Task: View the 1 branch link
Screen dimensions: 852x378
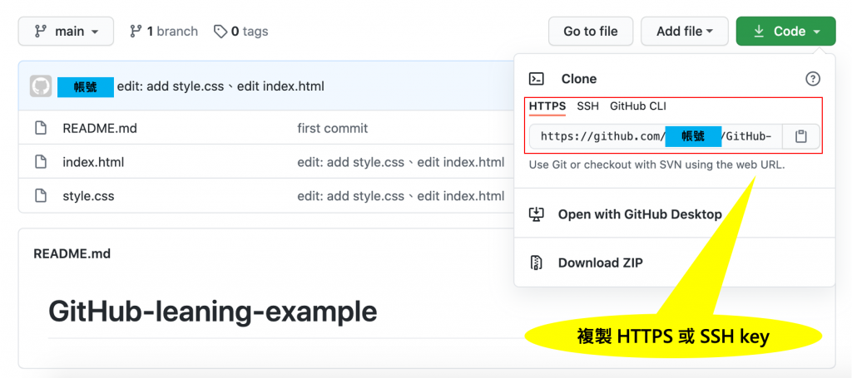Action: coord(164,32)
